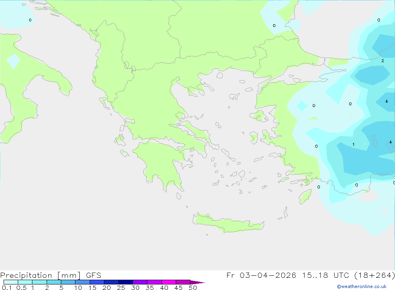
Task: Click the arrow-shaped above-50 legend tip
Action: 197,282
